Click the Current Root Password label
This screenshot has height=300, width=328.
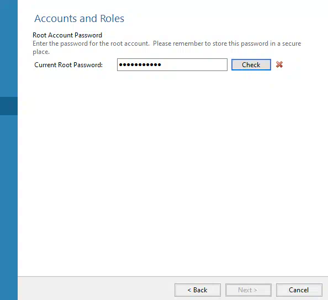coord(68,65)
